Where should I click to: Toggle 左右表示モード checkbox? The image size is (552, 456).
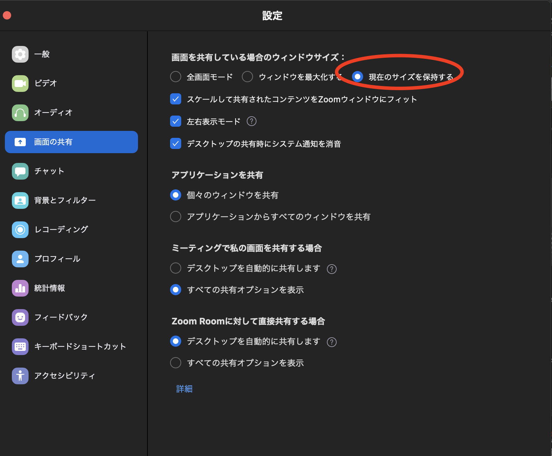176,121
